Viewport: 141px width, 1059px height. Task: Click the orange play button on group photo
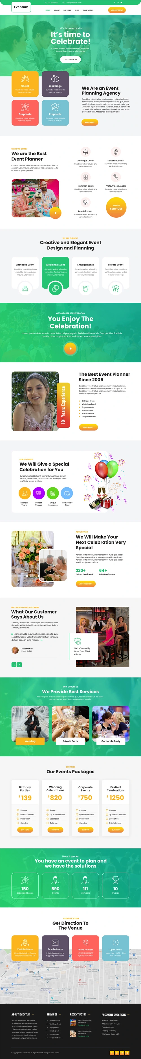pyautogui.click(x=55, y=213)
